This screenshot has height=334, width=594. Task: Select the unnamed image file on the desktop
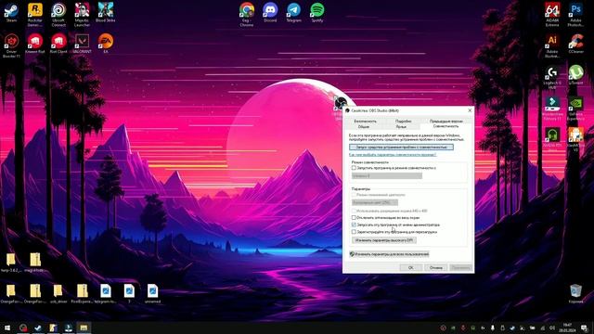tap(152, 294)
